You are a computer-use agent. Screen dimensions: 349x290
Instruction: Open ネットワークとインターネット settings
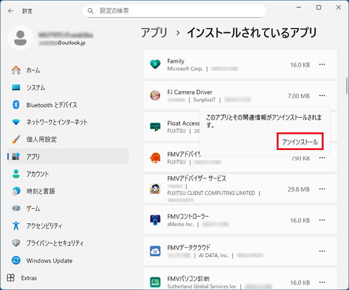tap(68, 122)
